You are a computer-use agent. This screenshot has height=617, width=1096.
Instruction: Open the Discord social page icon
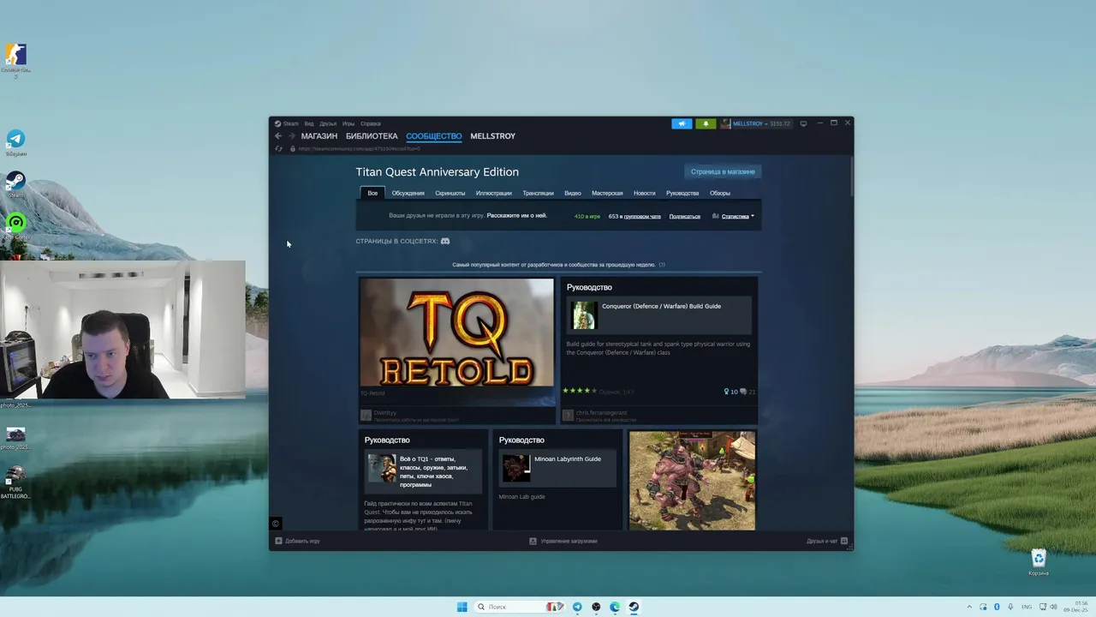click(x=445, y=242)
